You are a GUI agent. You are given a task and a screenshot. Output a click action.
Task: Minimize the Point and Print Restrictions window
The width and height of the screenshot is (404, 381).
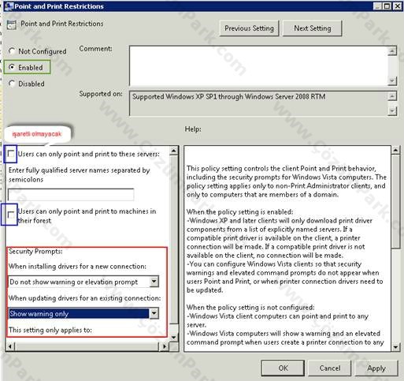pos(377,6)
